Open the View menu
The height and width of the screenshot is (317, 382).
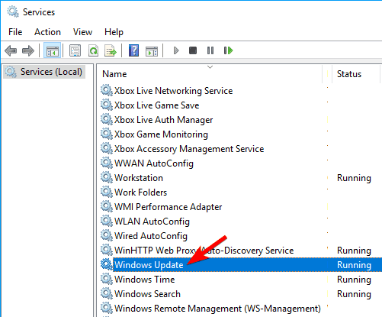click(x=82, y=32)
